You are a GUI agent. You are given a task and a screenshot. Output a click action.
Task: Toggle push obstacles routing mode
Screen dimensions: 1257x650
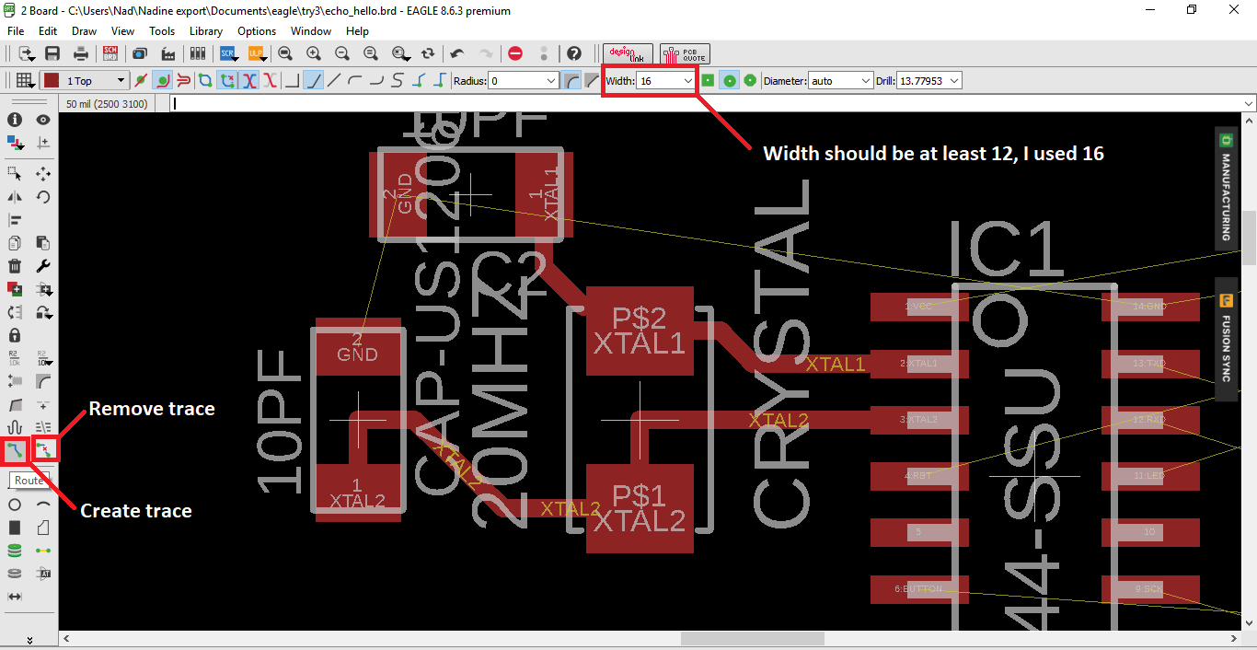(183, 80)
